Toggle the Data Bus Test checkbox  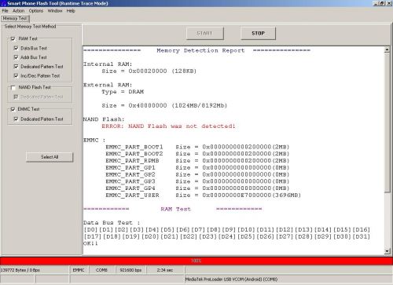tap(16, 48)
